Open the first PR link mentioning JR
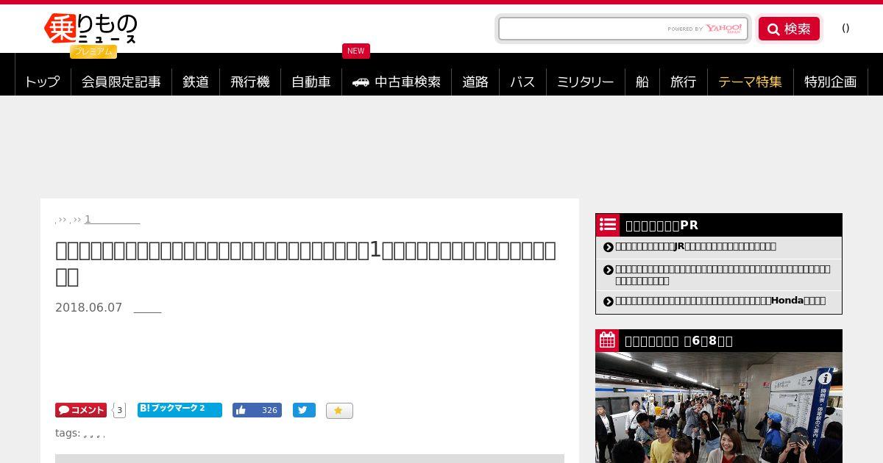The width and height of the screenshot is (883, 463). click(695, 247)
